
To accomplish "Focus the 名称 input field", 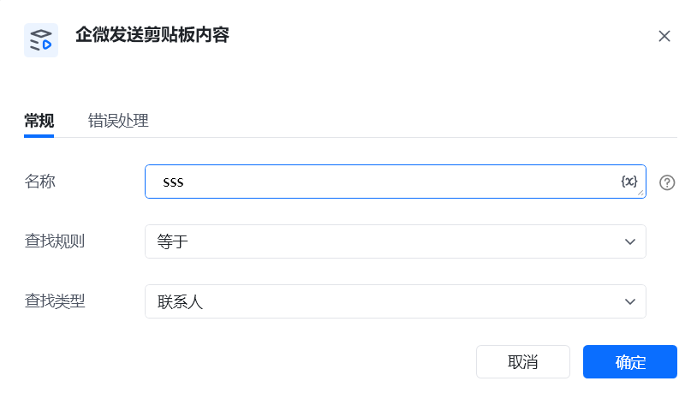I will pos(396,182).
